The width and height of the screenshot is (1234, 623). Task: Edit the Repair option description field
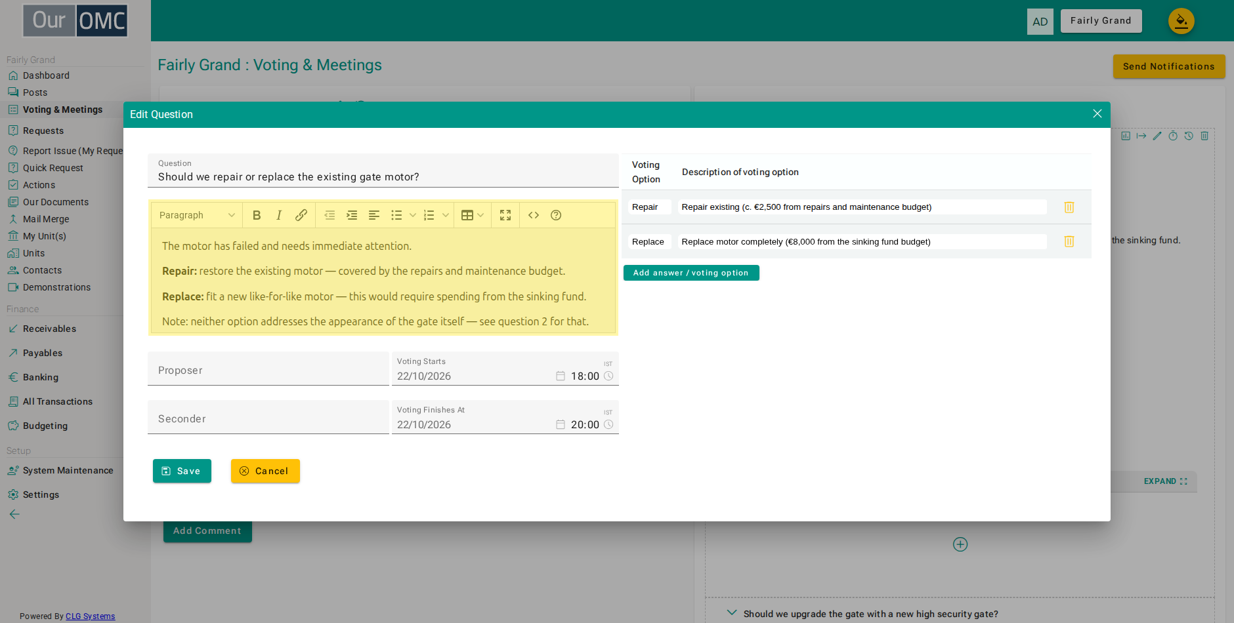pos(862,207)
